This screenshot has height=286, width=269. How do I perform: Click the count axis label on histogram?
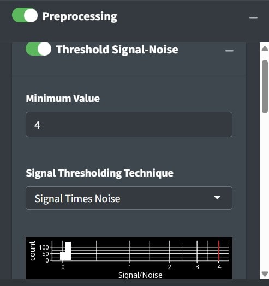(32, 251)
